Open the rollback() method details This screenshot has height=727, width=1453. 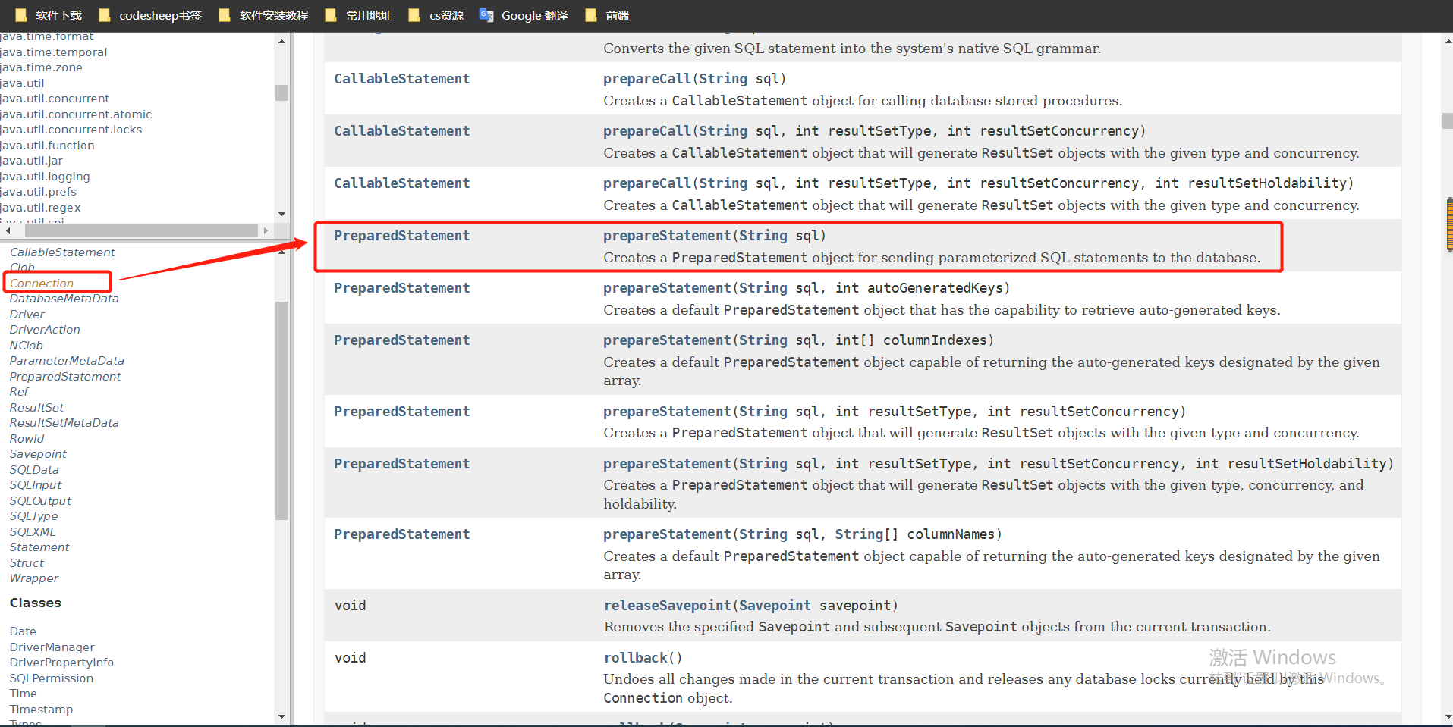click(635, 658)
